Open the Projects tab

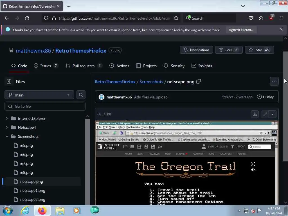(146, 66)
